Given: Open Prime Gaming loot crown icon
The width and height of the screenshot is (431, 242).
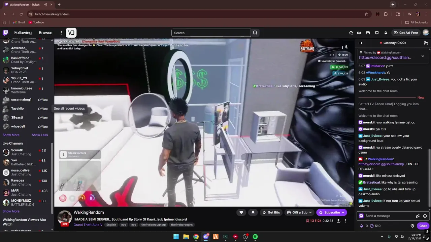Looking at the screenshot, I should (x=359, y=33).
